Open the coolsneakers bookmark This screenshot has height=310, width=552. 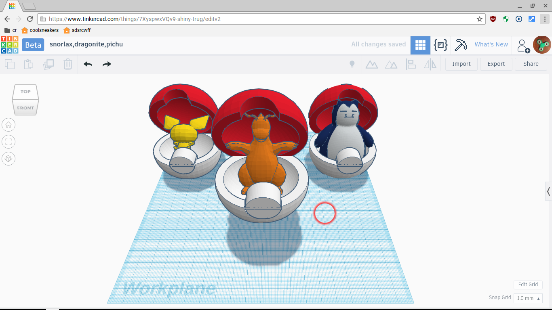(x=40, y=30)
